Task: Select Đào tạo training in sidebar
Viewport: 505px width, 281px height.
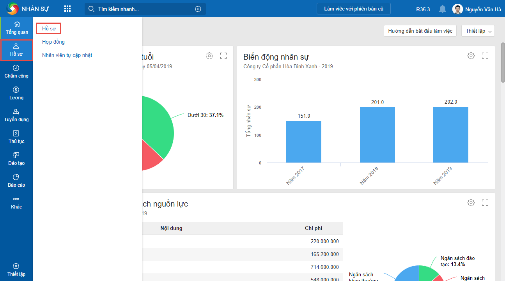Action: click(x=16, y=159)
